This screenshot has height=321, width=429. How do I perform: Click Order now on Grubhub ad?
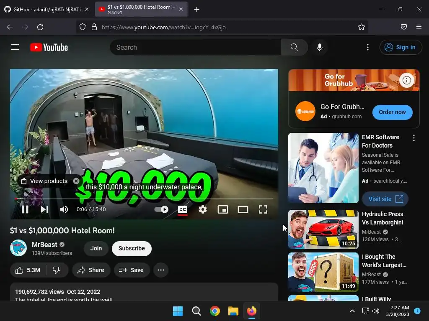click(392, 112)
